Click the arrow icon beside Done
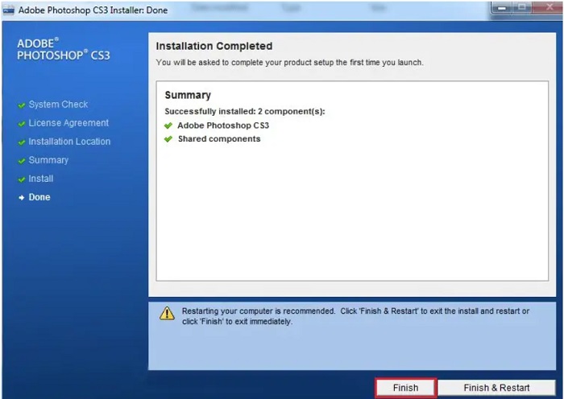This screenshot has width=564, height=399. [22, 198]
